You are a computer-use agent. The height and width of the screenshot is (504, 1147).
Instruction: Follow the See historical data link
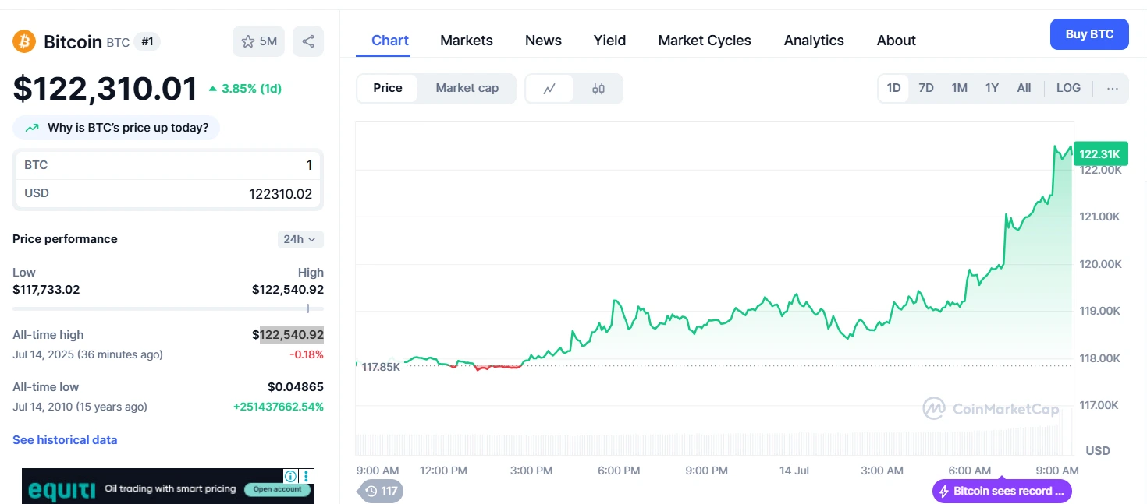pos(65,440)
